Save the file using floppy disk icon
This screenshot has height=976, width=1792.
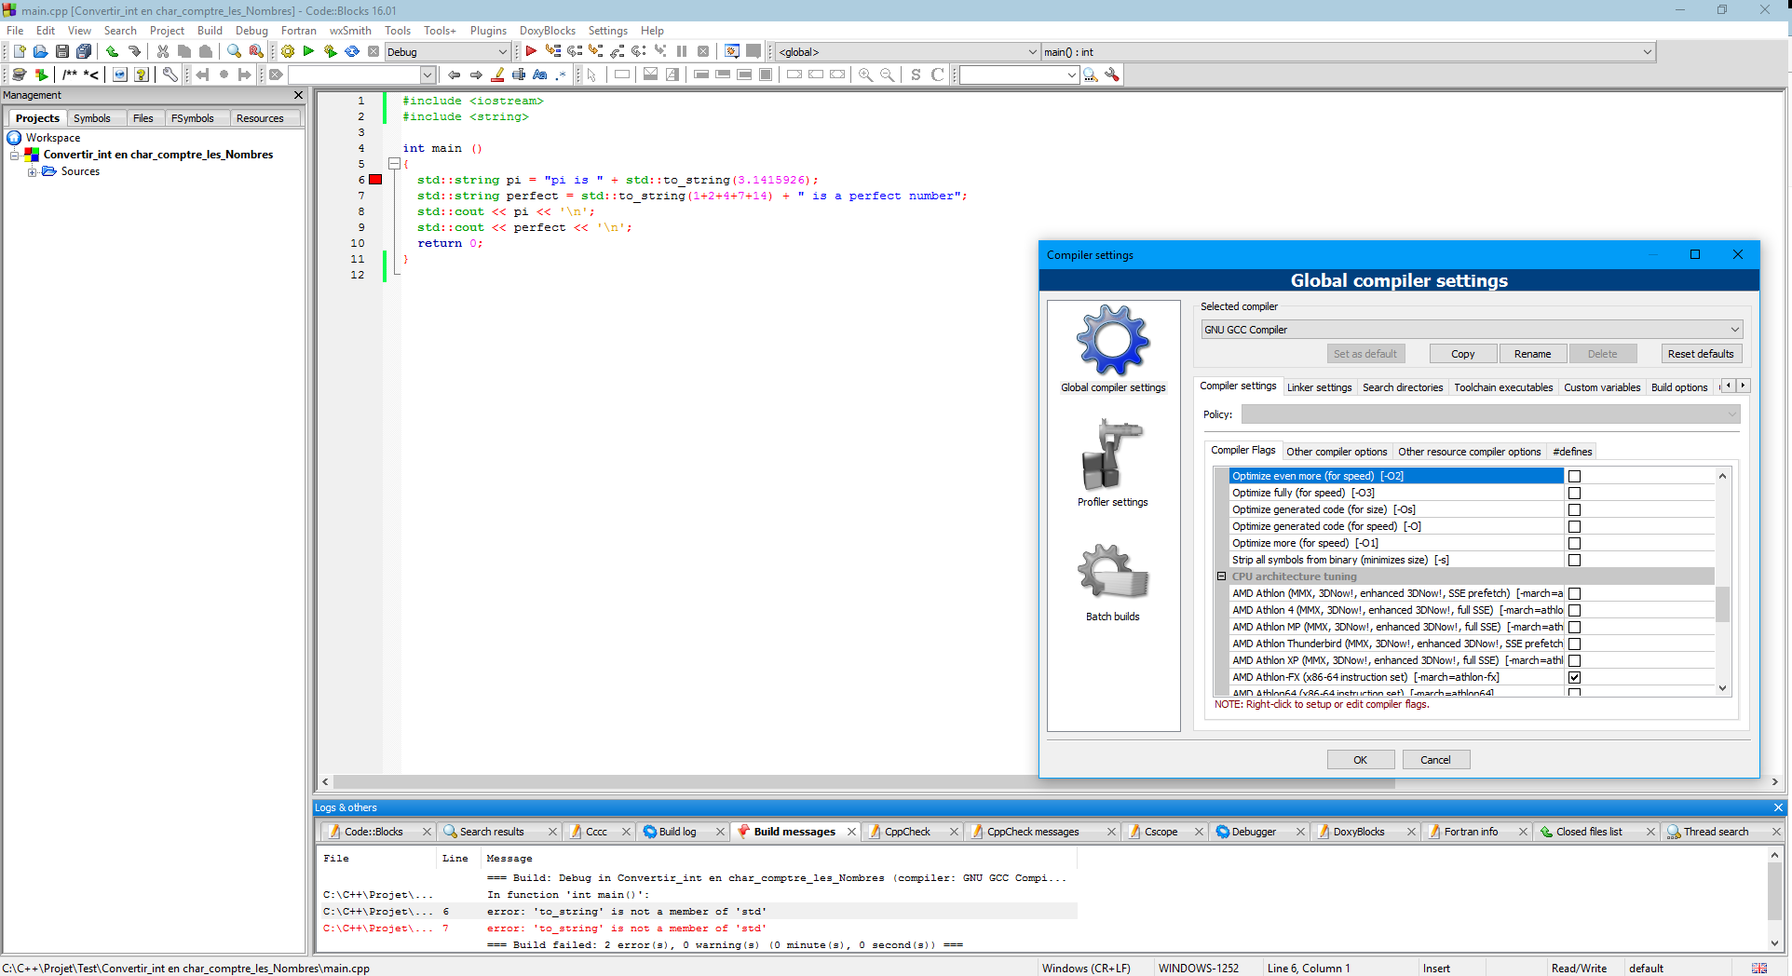pos(62,52)
